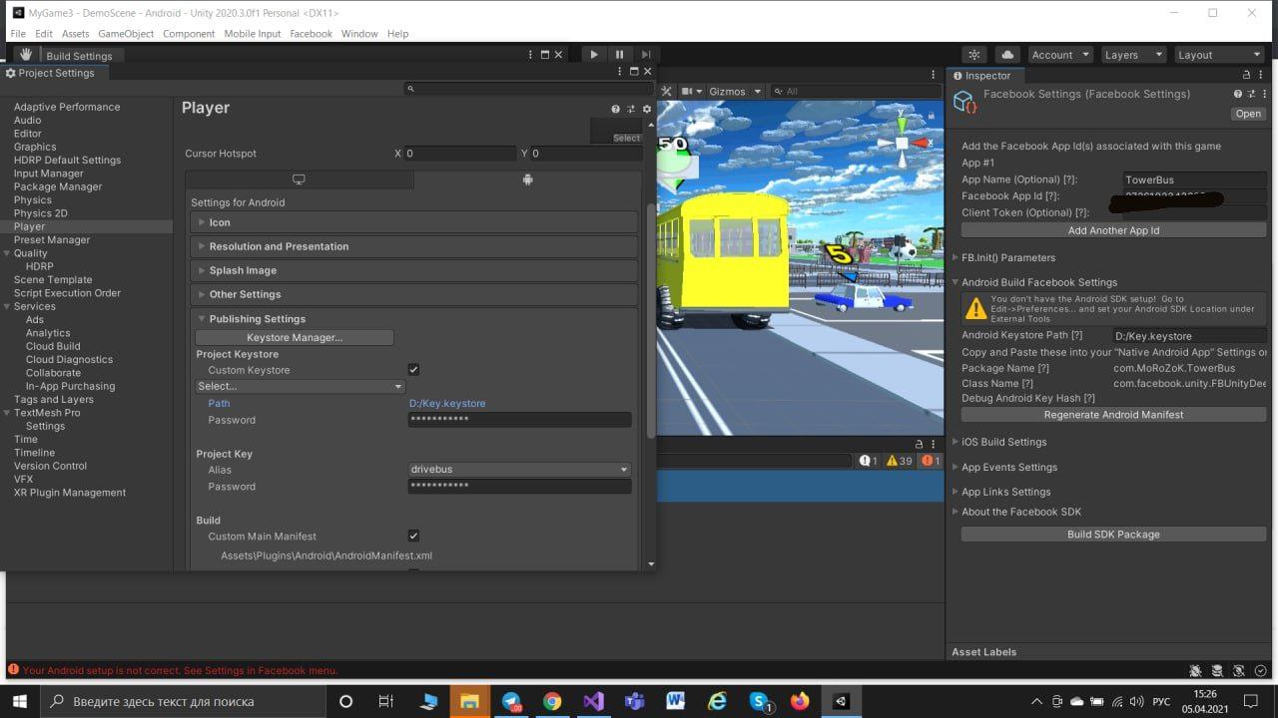
Task: Select Quality in Project Settings list
Action: (x=30, y=253)
